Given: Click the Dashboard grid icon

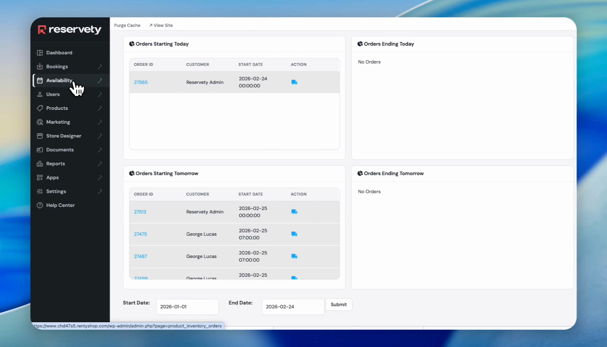Looking at the screenshot, I should pos(40,53).
